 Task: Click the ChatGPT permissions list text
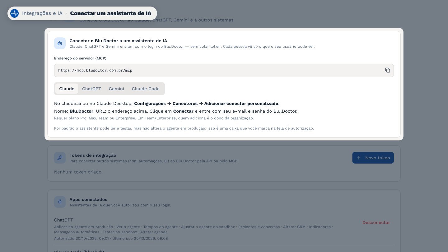[x=194, y=229]
